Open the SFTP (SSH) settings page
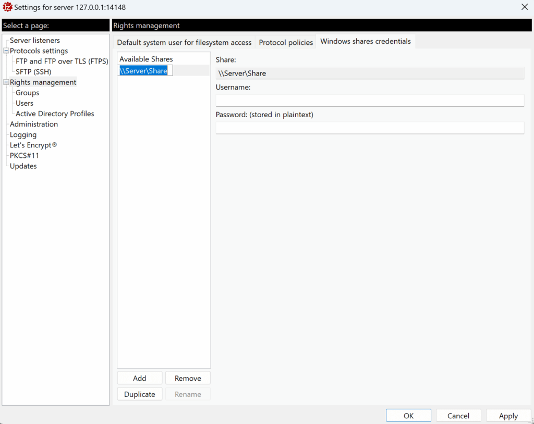534x424 pixels. click(33, 72)
